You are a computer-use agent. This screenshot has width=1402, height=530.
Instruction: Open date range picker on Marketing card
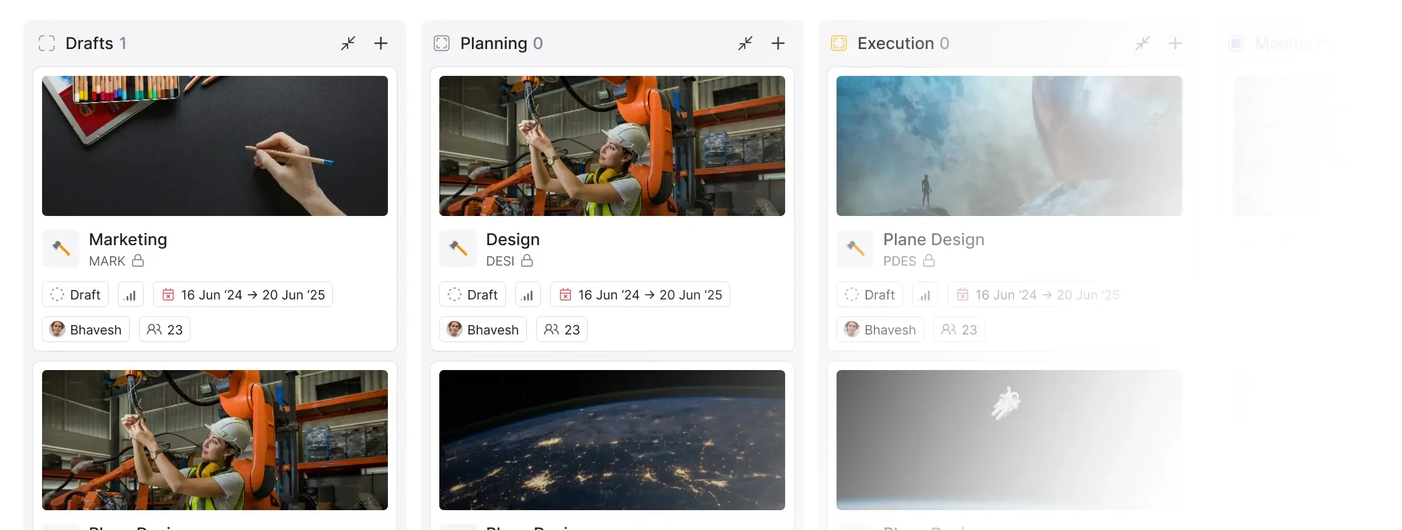243,294
